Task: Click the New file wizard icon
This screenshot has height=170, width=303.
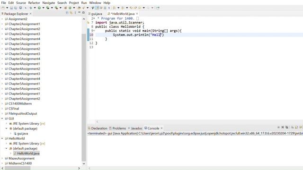Action: point(3,8)
